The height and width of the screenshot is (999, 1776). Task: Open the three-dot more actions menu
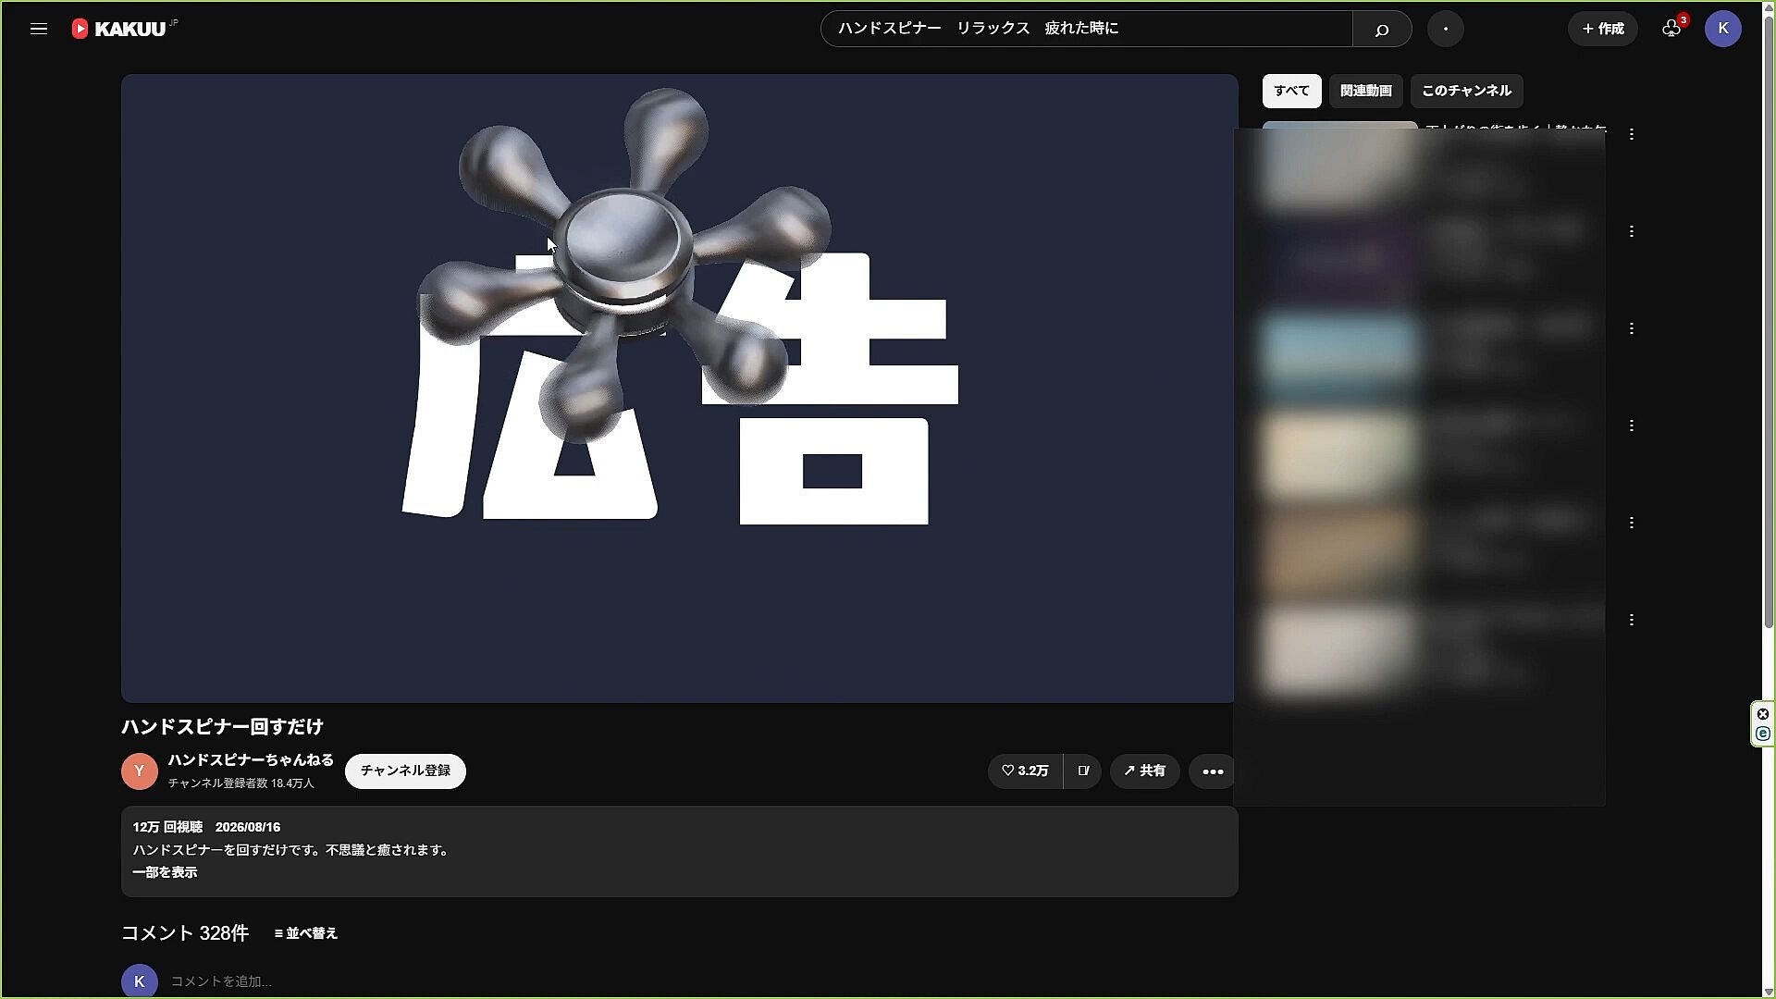pyautogui.click(x=1213, y=771)
